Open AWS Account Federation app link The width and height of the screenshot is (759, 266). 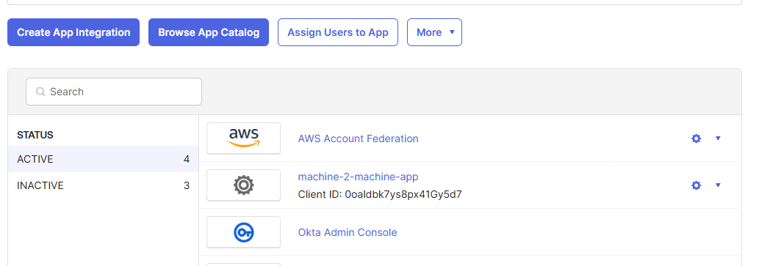359,138
